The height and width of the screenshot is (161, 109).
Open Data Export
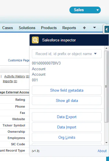point(67,117)
